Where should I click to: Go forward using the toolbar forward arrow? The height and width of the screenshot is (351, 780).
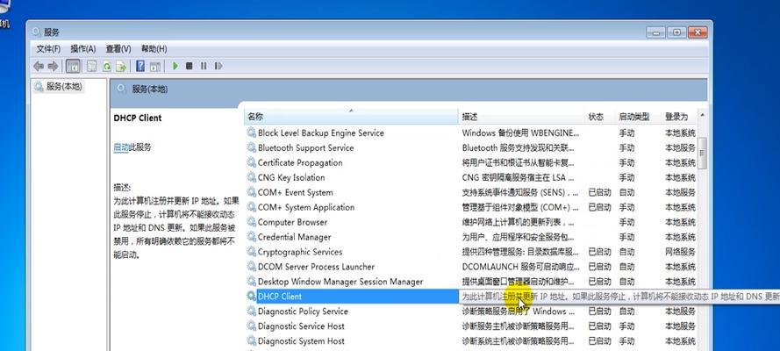[x=53, y=66]
